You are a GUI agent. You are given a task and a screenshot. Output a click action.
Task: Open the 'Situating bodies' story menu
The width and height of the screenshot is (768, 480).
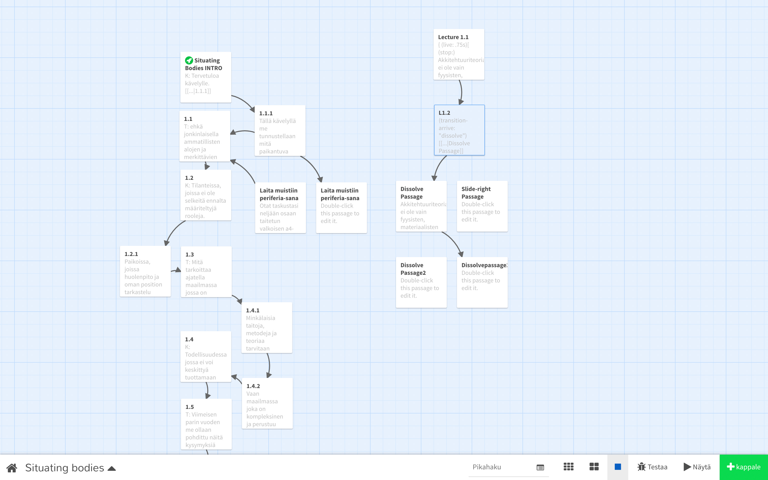65,468
